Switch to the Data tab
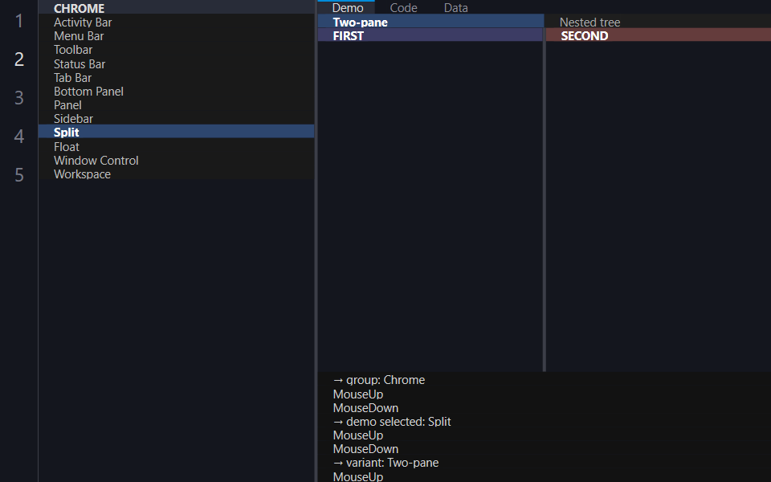 [x=456, y=7]
